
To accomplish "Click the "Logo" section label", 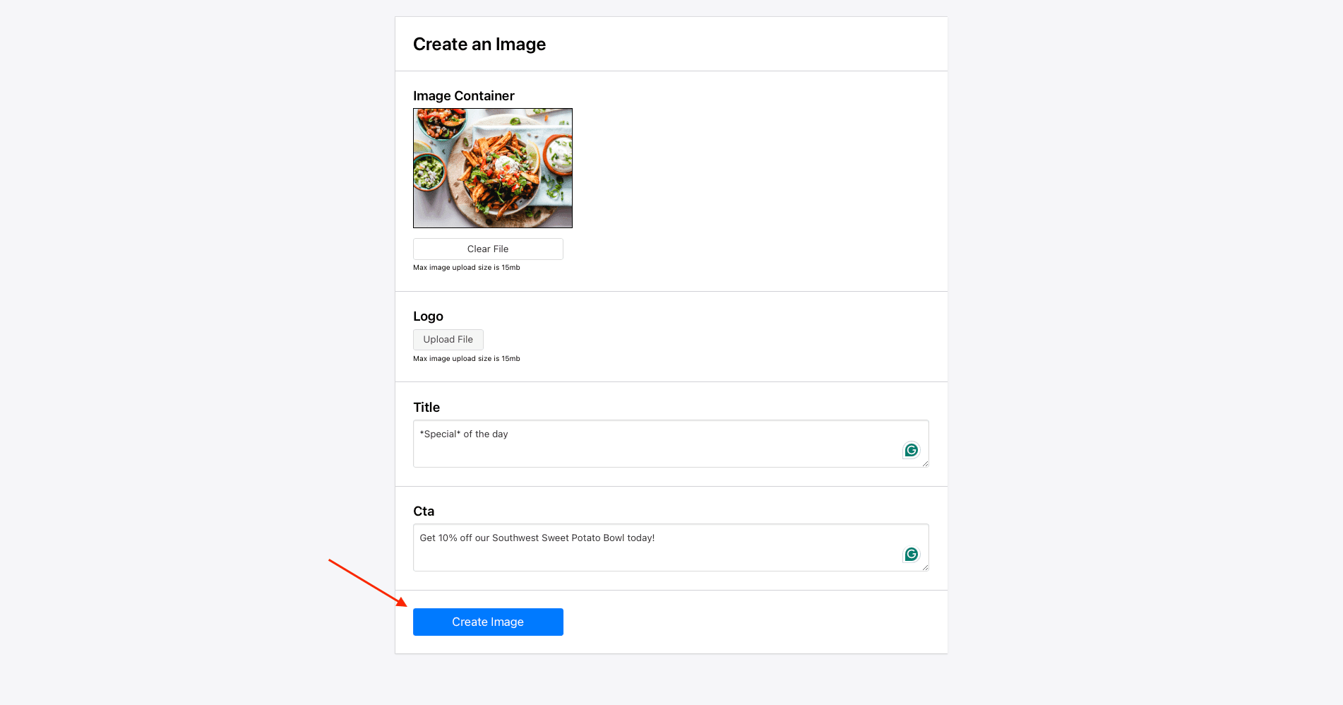I will [428, 316].
